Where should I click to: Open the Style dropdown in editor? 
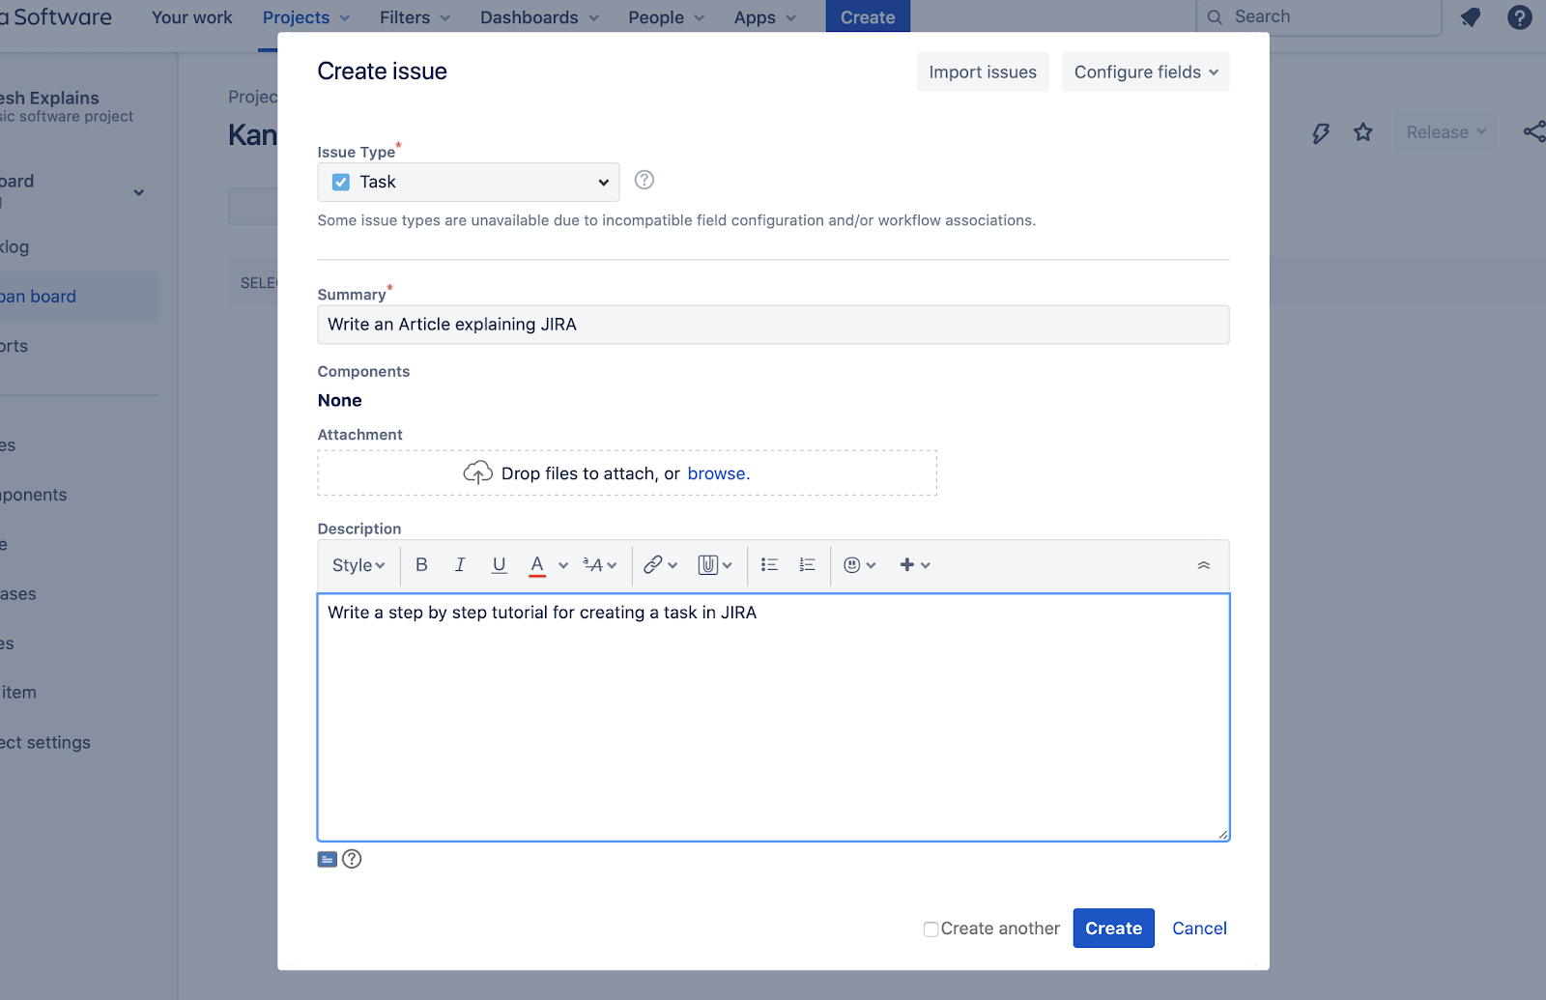tap(358, 565)
